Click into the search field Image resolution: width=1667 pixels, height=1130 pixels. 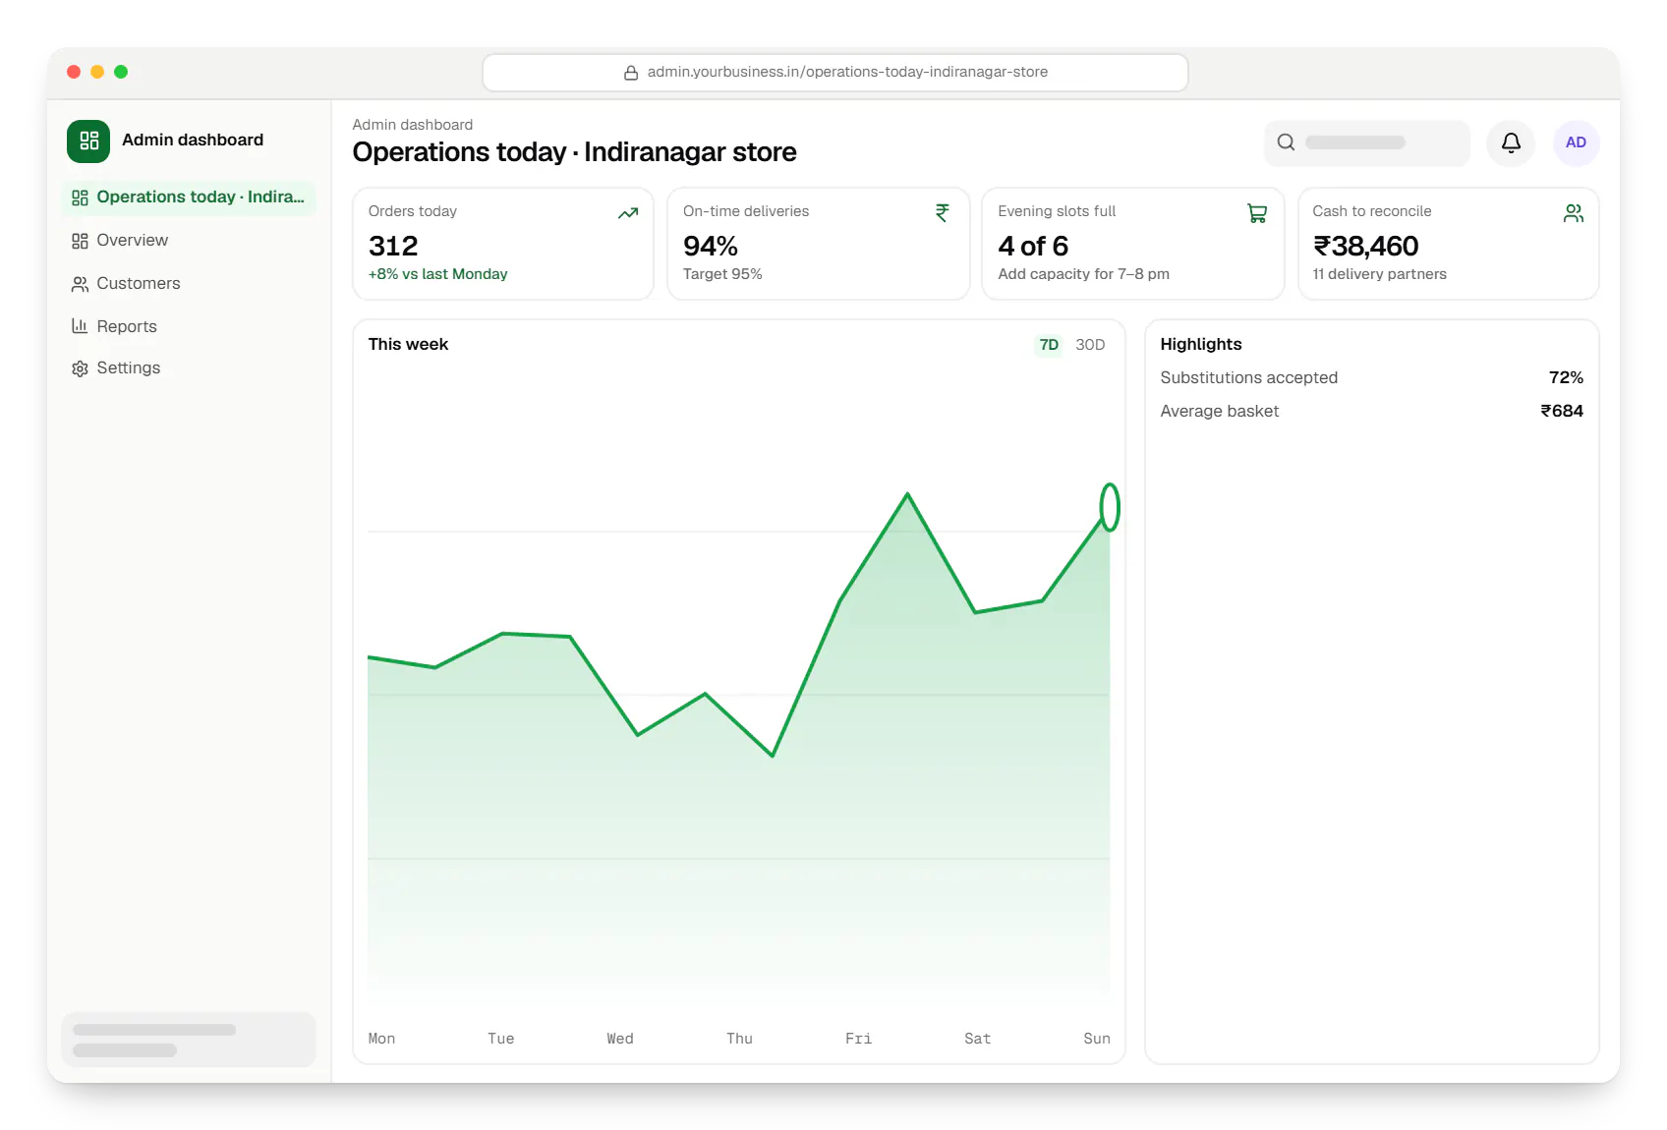tap(1367, 142)
